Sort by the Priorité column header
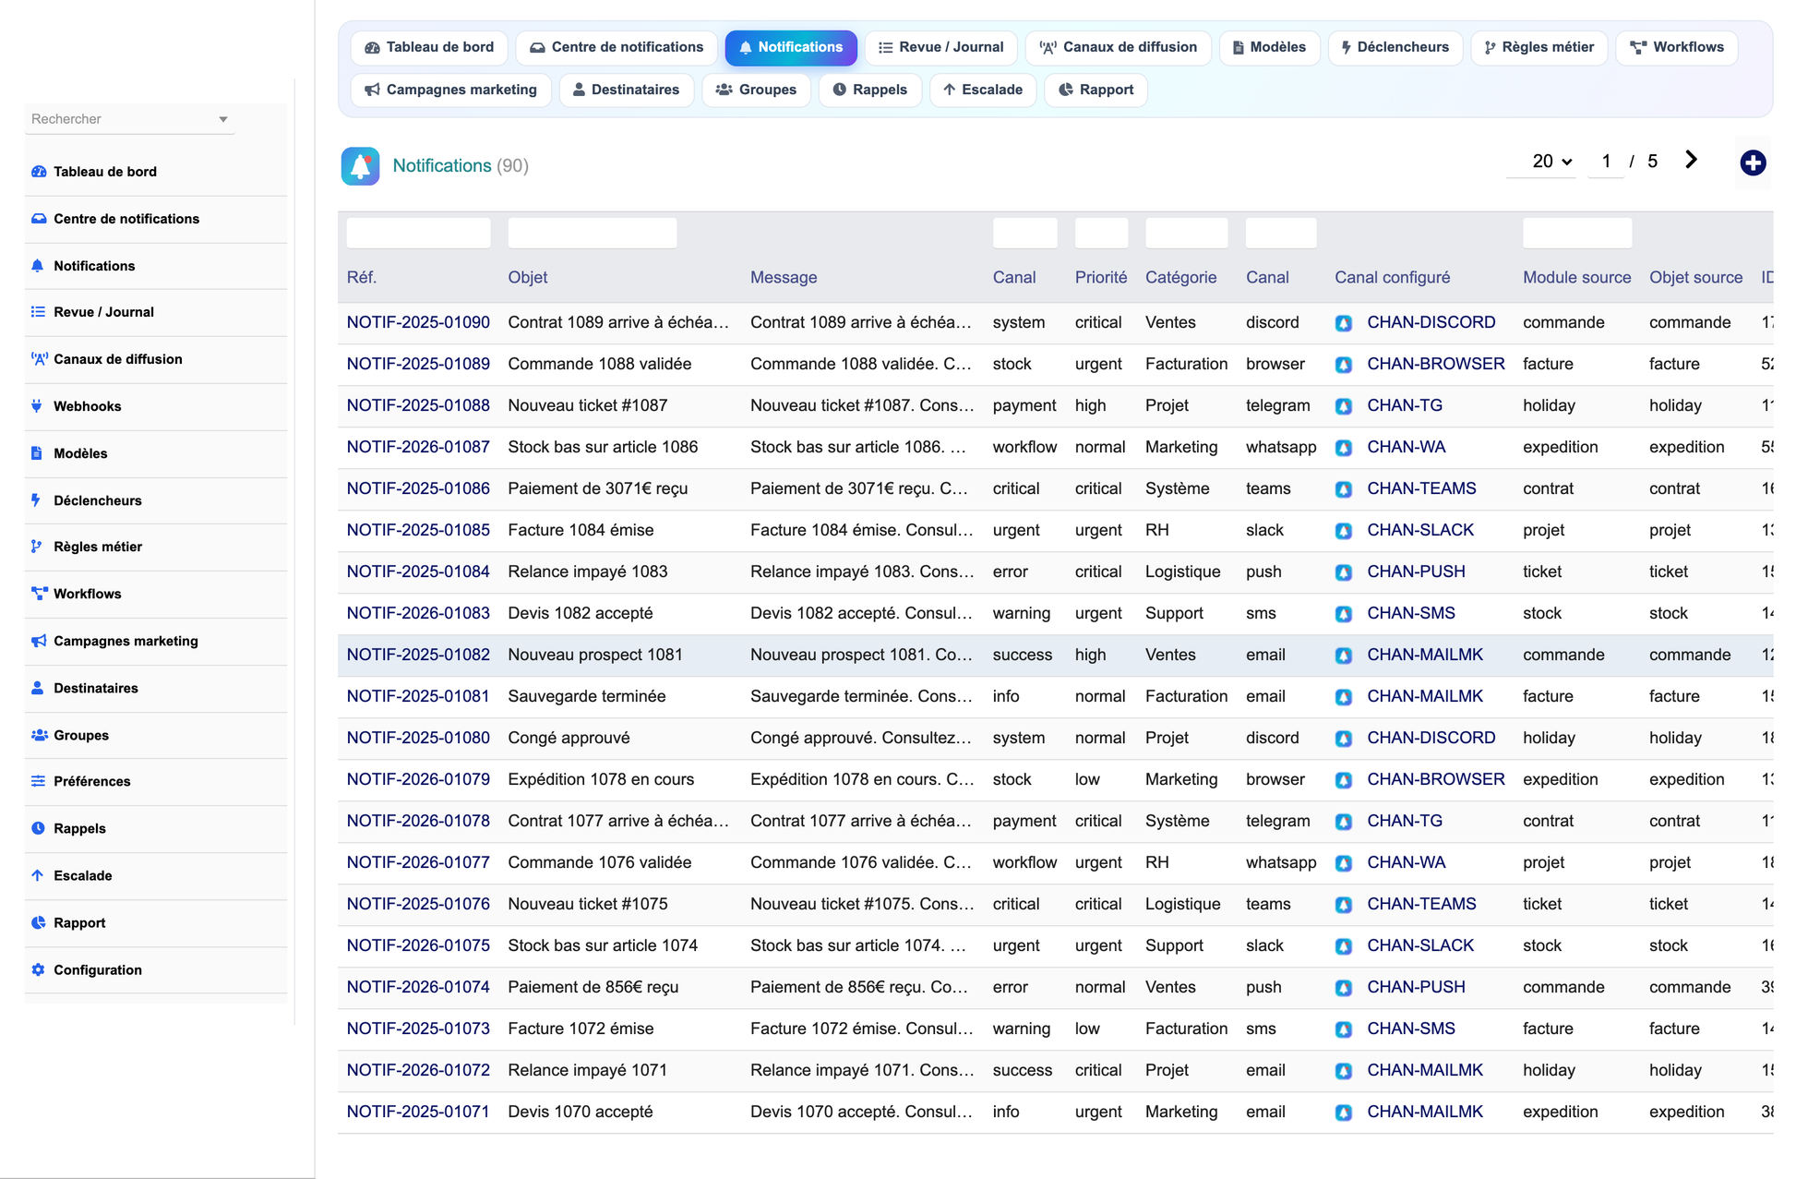The height and width of the screenshot is (1179, 1796). [x=1101, y=277]
